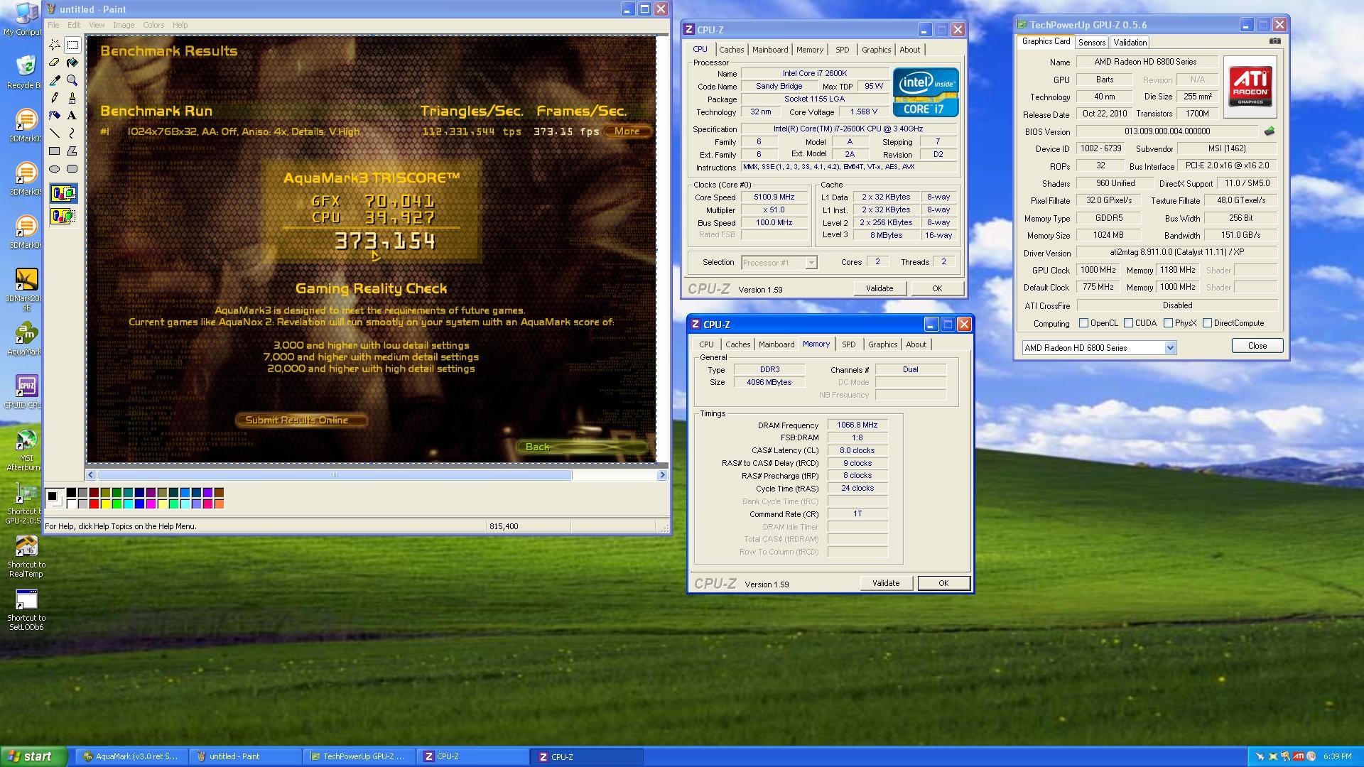Click the Name field in GPU-Z

coord(1145,62)
